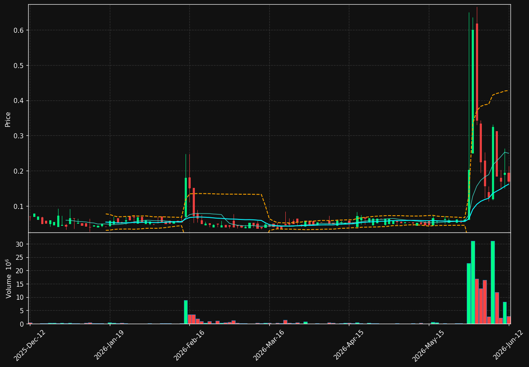Click the 2026-May-15 date label
529x367 pixels.
tap(428, 345)
